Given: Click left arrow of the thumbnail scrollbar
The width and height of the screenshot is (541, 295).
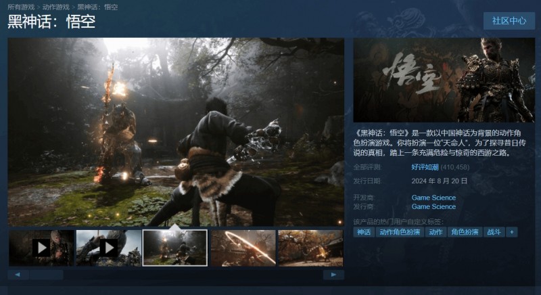Looking at the screenshot, I should coord(17,275).
